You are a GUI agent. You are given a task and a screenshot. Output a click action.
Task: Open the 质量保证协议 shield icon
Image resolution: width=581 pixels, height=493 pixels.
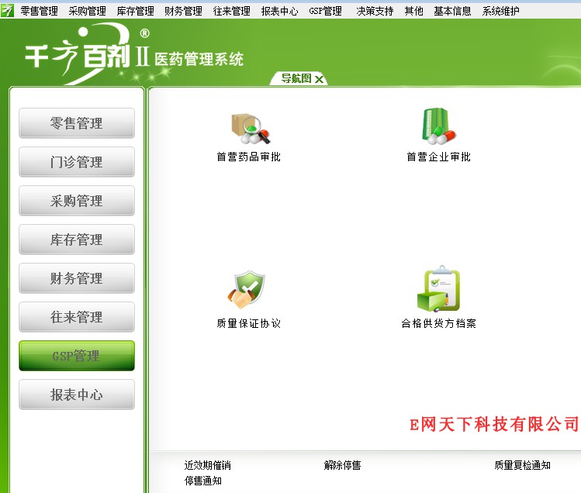tap(247, 290)
